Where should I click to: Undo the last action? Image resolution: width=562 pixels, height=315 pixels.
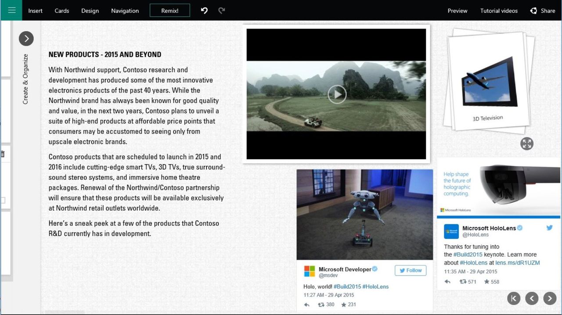(x=204, y=11)
